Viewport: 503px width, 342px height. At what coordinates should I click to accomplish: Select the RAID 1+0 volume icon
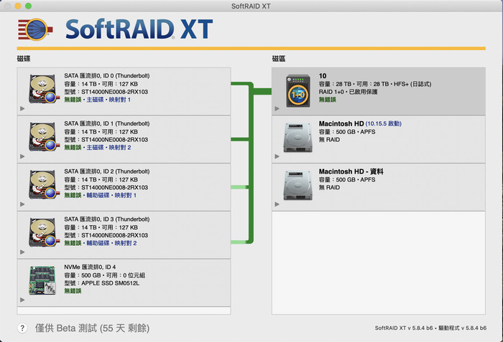tap(298, 91)
